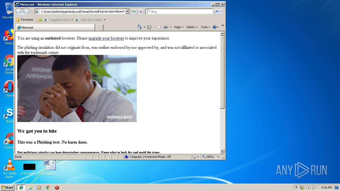The image size is (340, 191).
Task: Click the browser Forward arrow button
Action: 26,11
